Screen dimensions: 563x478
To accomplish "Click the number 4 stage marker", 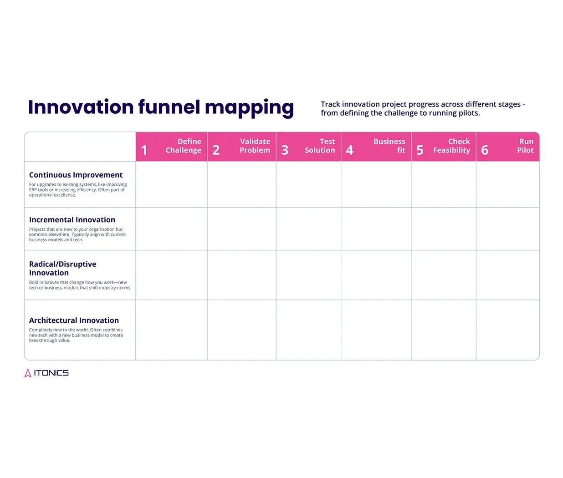I will [x=349, y=150].
